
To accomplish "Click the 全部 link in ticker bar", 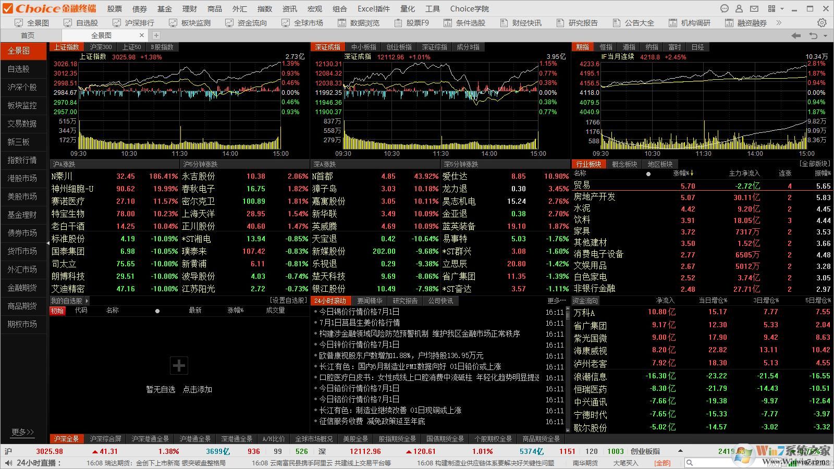I will 663,463.
